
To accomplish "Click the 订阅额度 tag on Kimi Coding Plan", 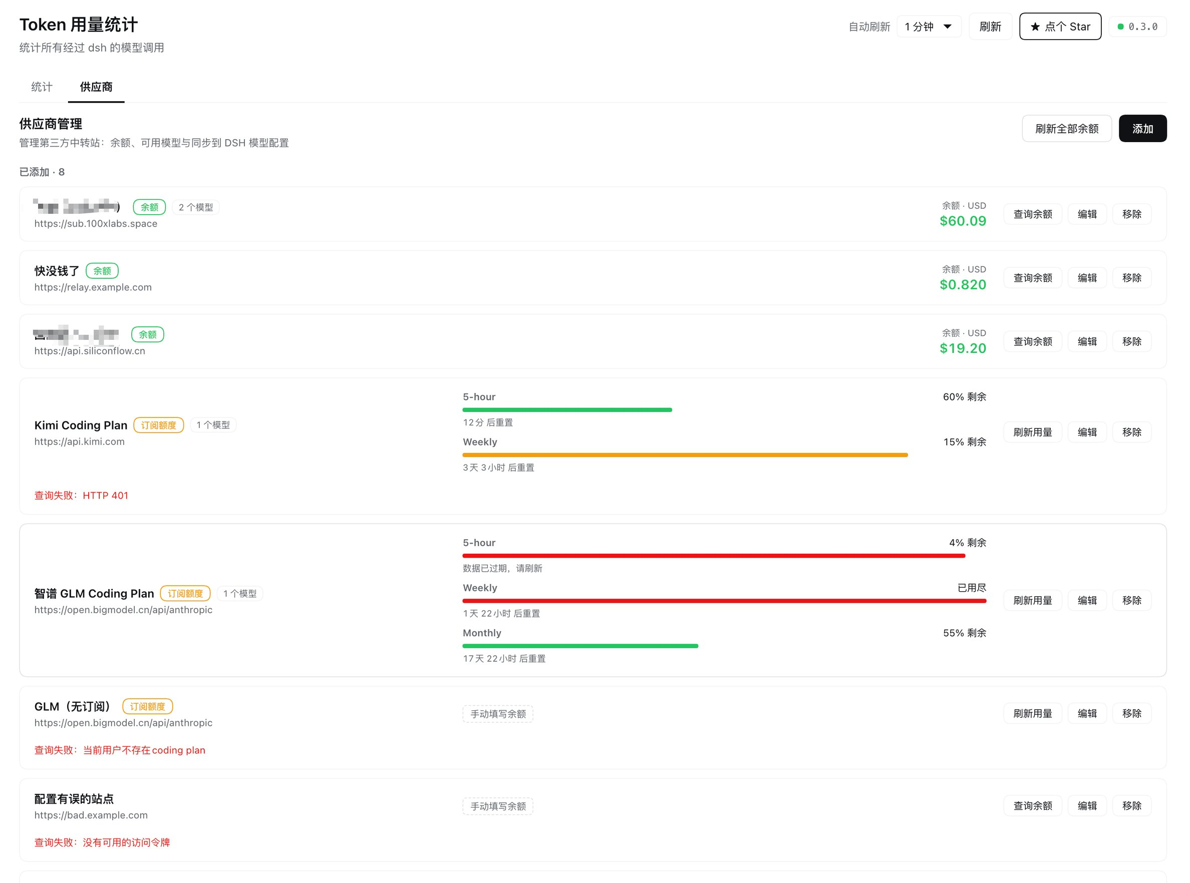I will coord(158,425).
